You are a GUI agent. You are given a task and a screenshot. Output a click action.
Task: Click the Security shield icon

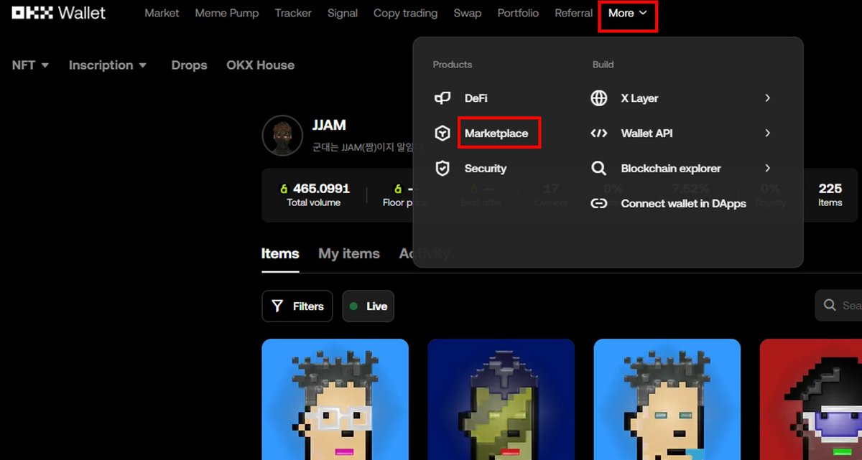442,169
